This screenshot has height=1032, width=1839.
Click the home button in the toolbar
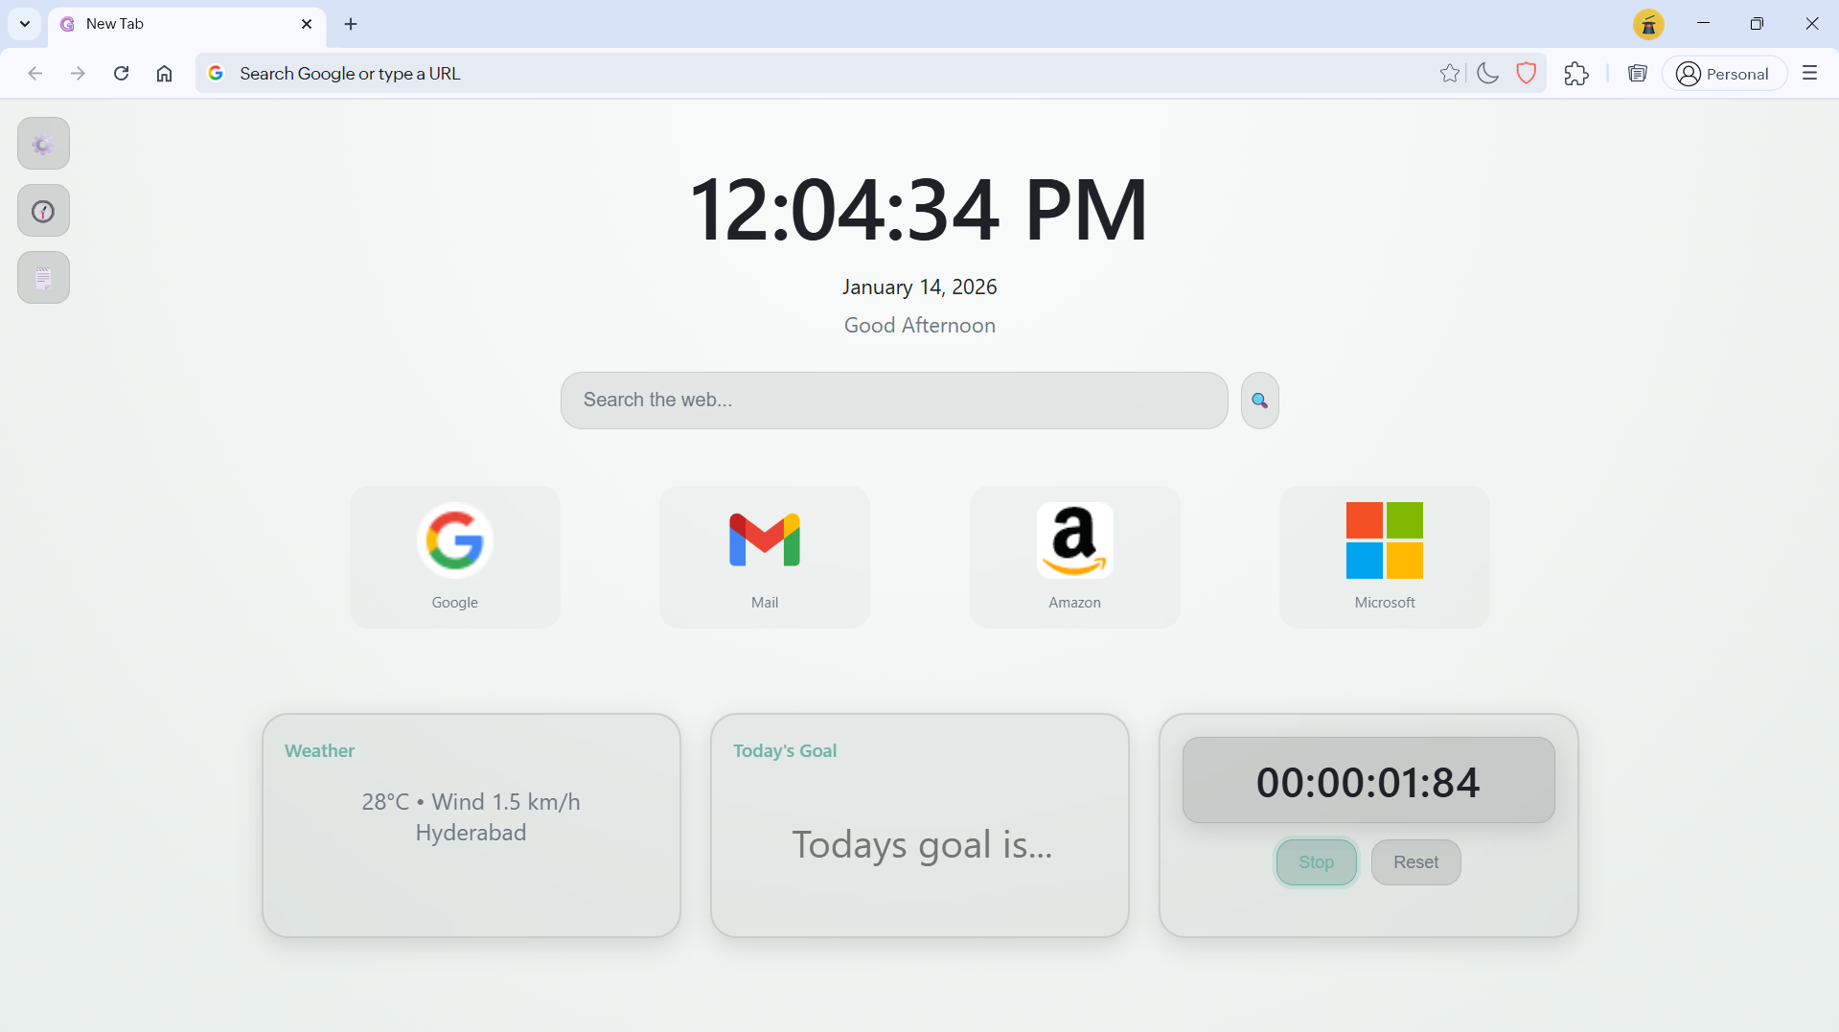click(x=164, y=73)
